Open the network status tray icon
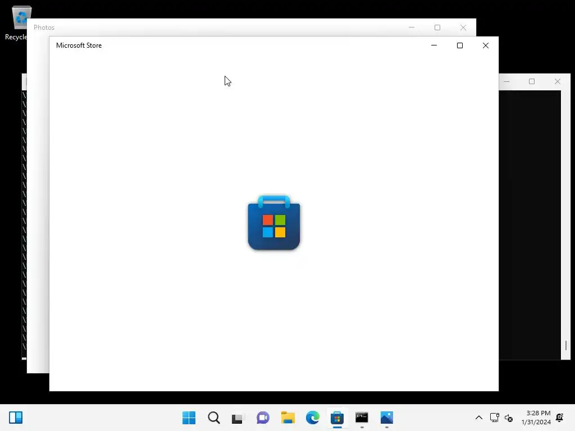575x431 pixels. [x=494, y=418]
